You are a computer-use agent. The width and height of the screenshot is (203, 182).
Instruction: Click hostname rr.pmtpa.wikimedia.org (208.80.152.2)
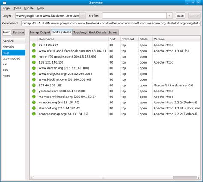[67, 97]
